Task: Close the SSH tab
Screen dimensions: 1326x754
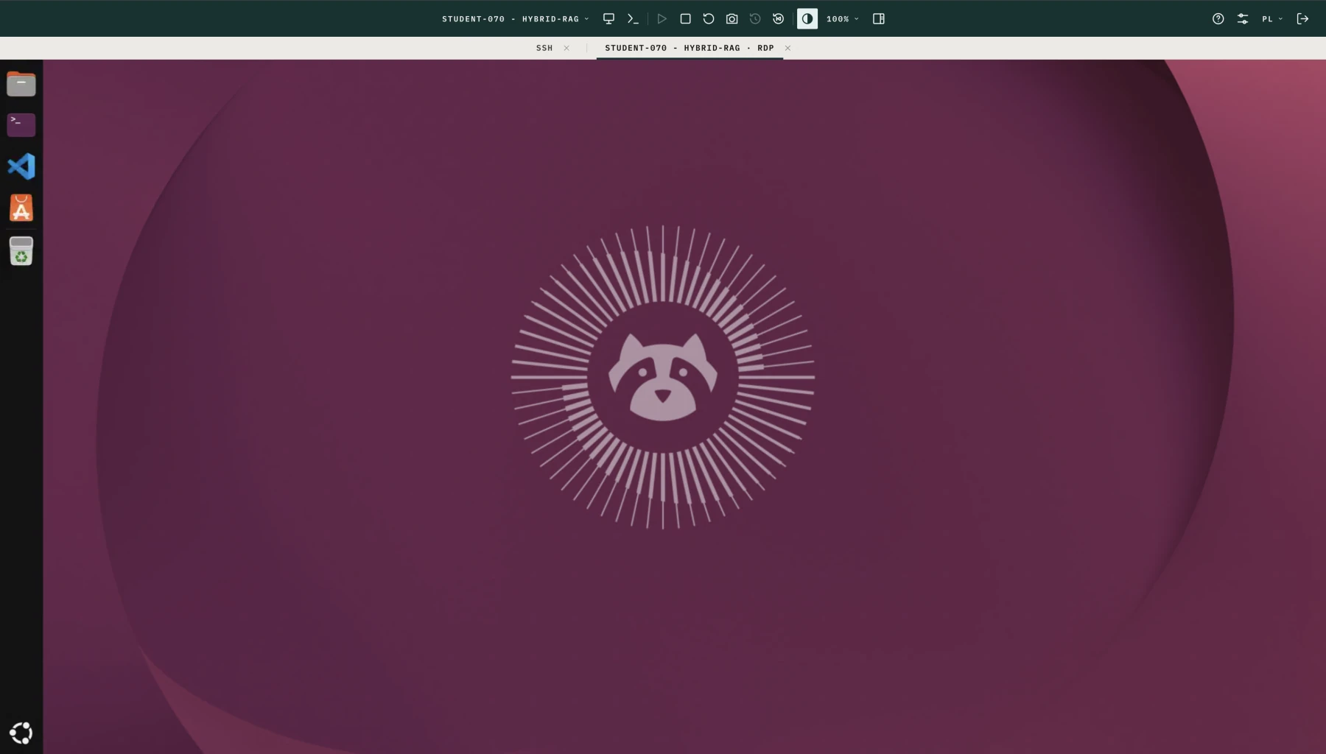Action: [x=566, y=48]
